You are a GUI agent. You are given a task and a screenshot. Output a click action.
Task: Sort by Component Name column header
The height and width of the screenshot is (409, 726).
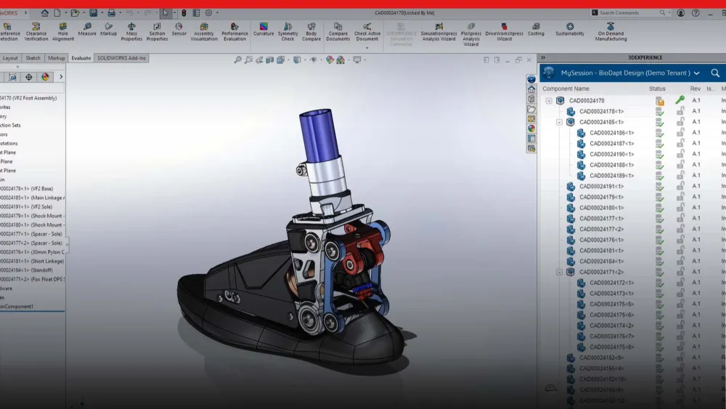[x=566, y=89]
